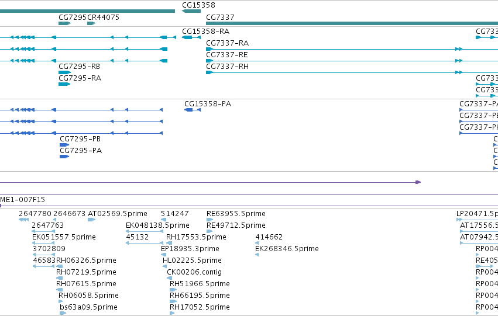Image resolution: width=498 pixels, height=316 pixels.
Task: Click EST label 2647763
Action: pos(47,225)
